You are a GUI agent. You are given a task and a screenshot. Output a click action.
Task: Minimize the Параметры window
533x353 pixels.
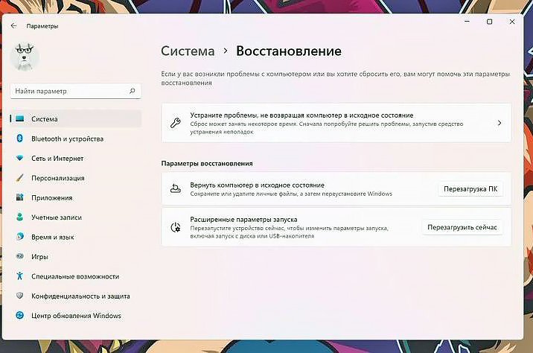tap(467, 22)
